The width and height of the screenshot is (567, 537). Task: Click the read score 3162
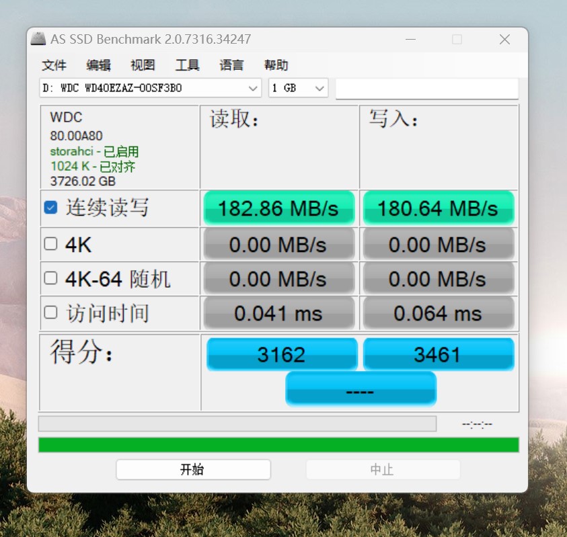282,354
